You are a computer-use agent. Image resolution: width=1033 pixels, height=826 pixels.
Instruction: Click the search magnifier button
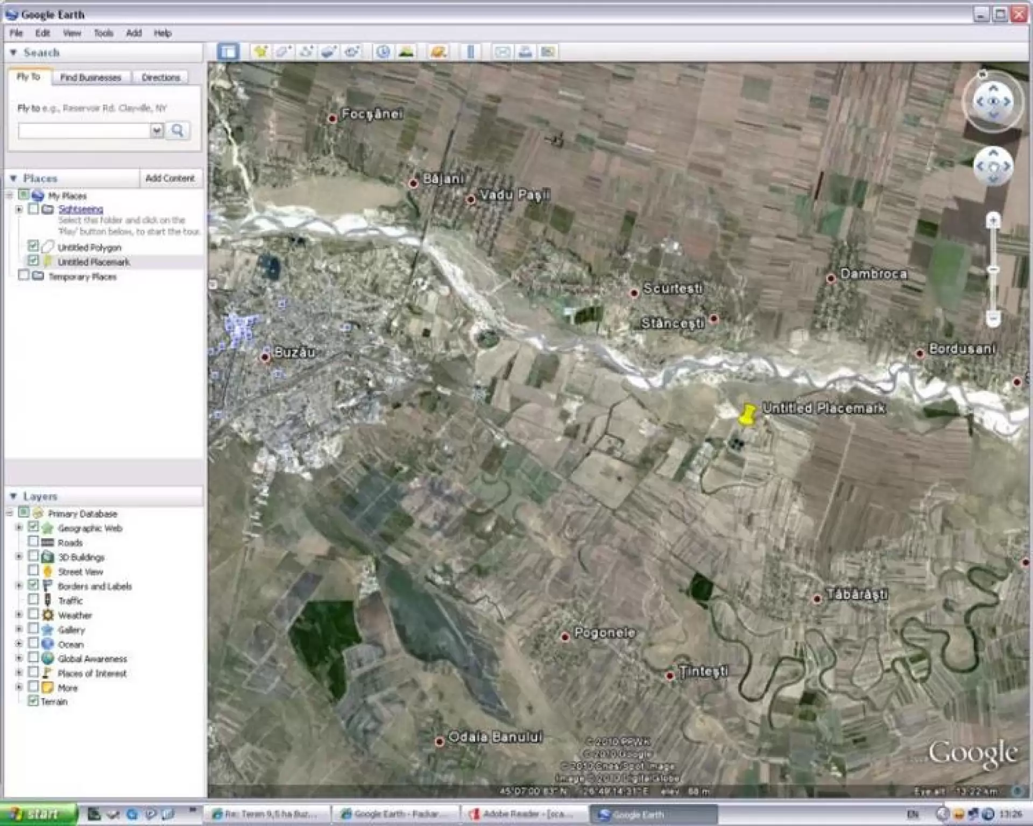pos(178,131)
